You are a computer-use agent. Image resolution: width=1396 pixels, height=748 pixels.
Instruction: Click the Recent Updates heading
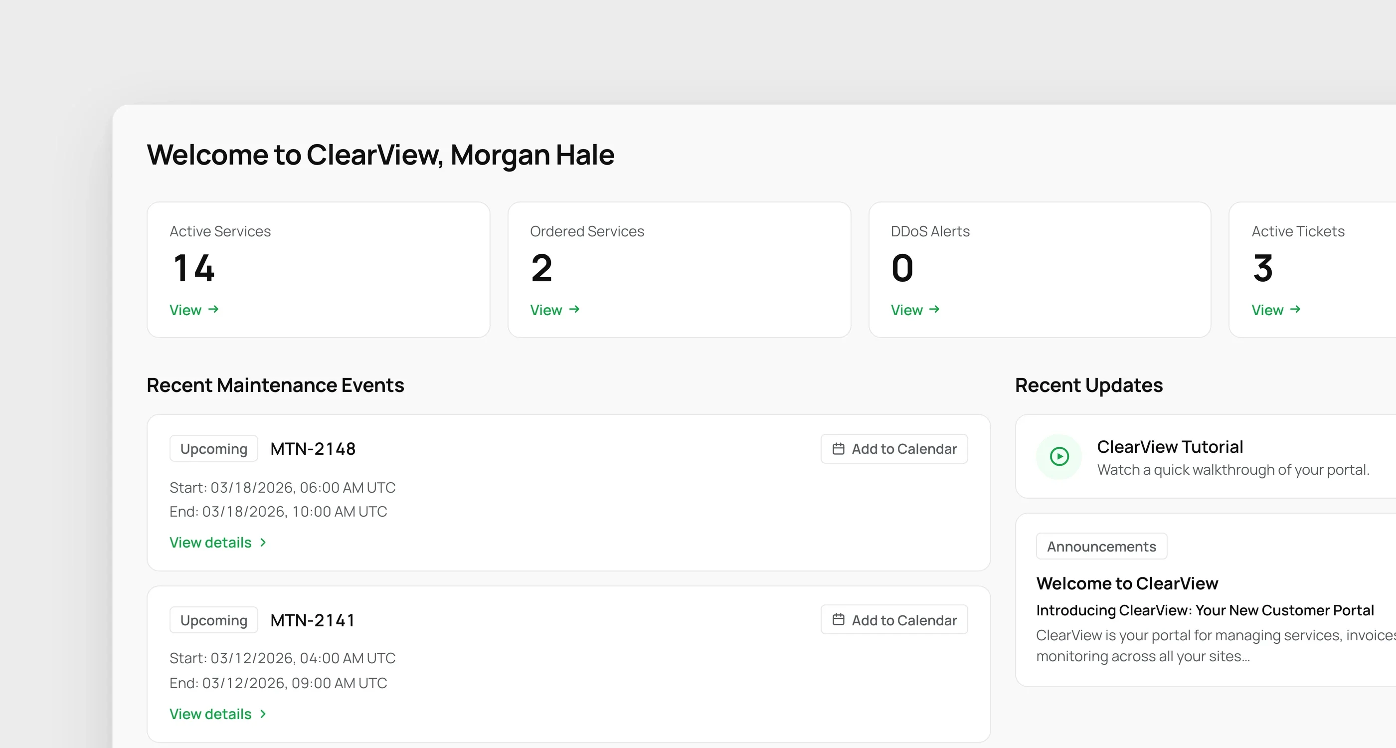click(1089, 385)
